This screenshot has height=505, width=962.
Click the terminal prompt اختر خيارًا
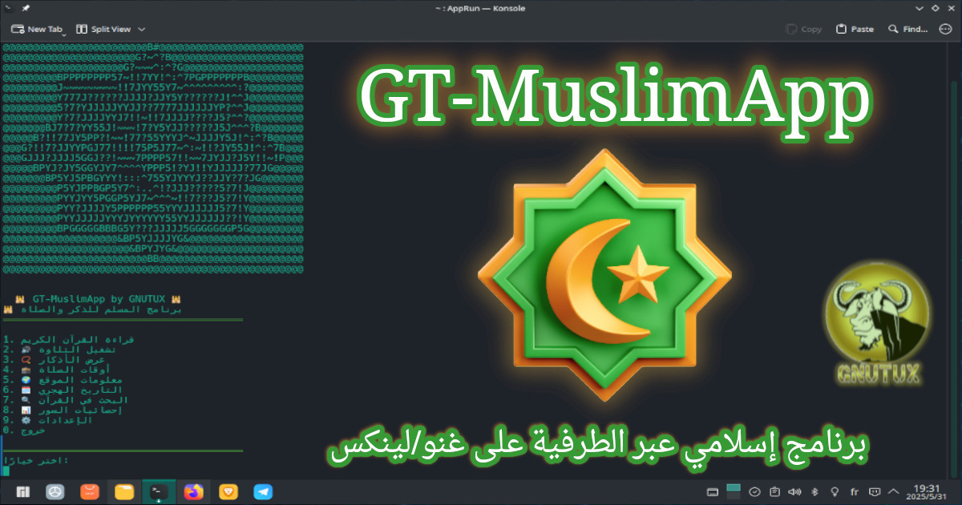(x=36, y=460)
